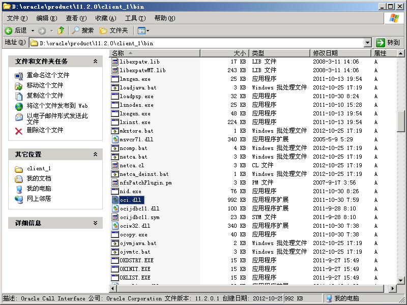Viewport: 407px width, 305px height.
Task: Click the address bar path field
Action: (x=196, y=43)
